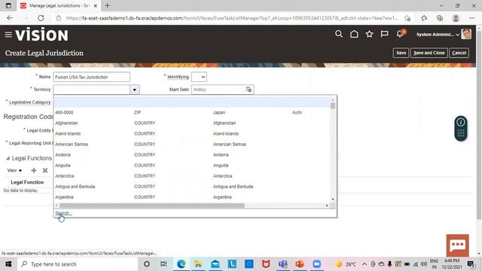Open the chat assistant bubble

coord(457,245)
